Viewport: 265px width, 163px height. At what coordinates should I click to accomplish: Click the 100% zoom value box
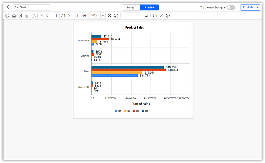click(x=94, y=15)
